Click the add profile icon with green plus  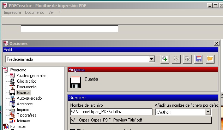[165, 59]
